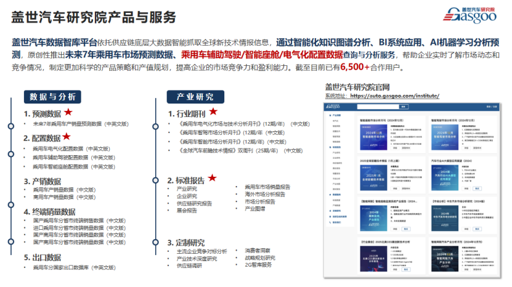Click 海外市场分析报告 bullet
Screen dimensions: 512x287
point(265,194)
